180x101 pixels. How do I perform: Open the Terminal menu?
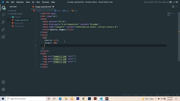(45, 2)
